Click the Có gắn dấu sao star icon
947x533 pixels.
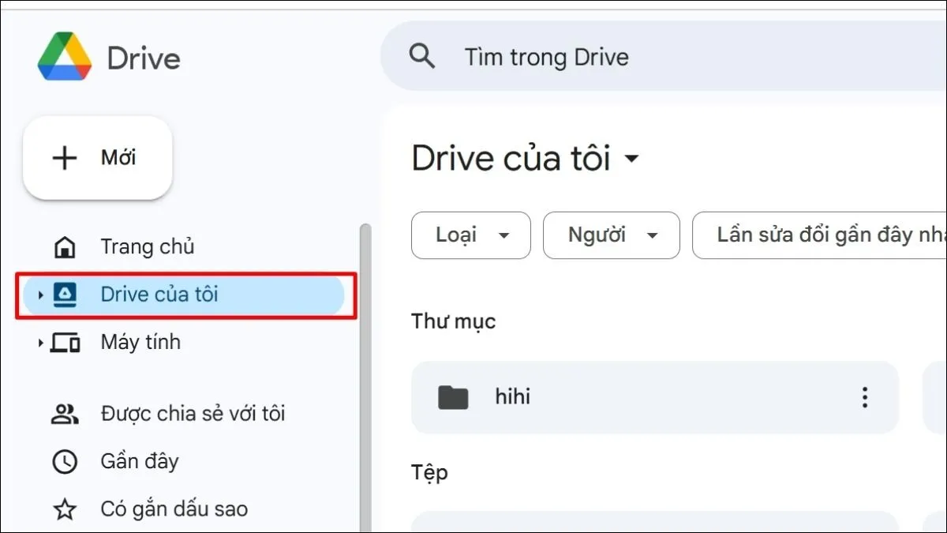pos(65,509)
